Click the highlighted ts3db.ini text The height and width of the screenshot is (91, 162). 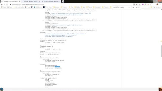(x=57, y=67)
